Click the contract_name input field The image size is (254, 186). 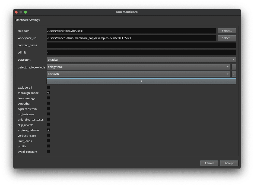click(141, 45)
